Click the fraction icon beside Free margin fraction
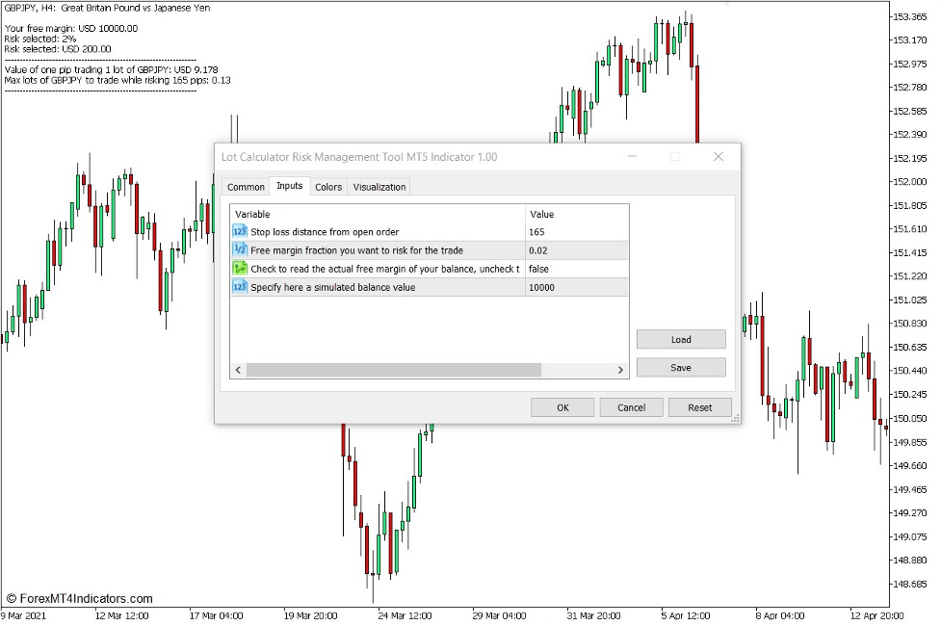Viewport: 941px width, 626px height. pyautogui.click(x=239, y=250)
